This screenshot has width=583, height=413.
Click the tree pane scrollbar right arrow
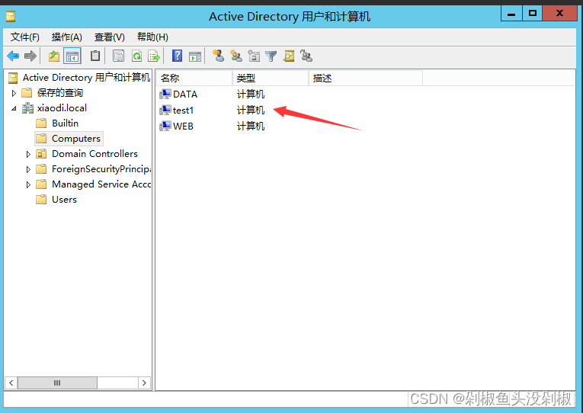tap(144, 383)
